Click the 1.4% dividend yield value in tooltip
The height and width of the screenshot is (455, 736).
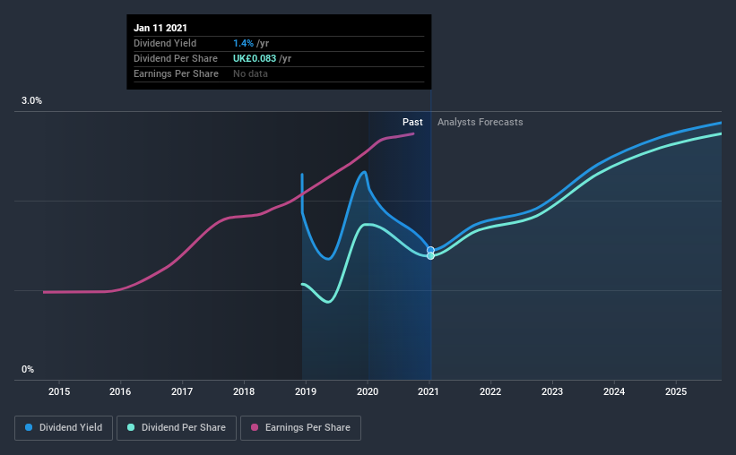click(243, 43)
